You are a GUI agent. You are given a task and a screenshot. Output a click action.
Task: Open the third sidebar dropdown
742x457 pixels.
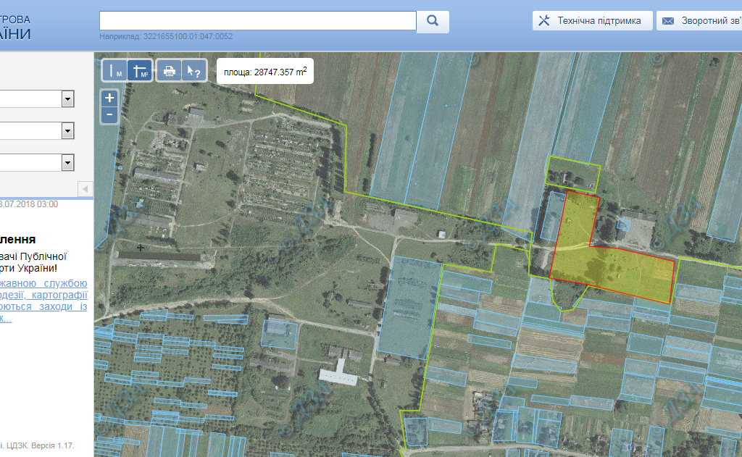coord(68,162)
